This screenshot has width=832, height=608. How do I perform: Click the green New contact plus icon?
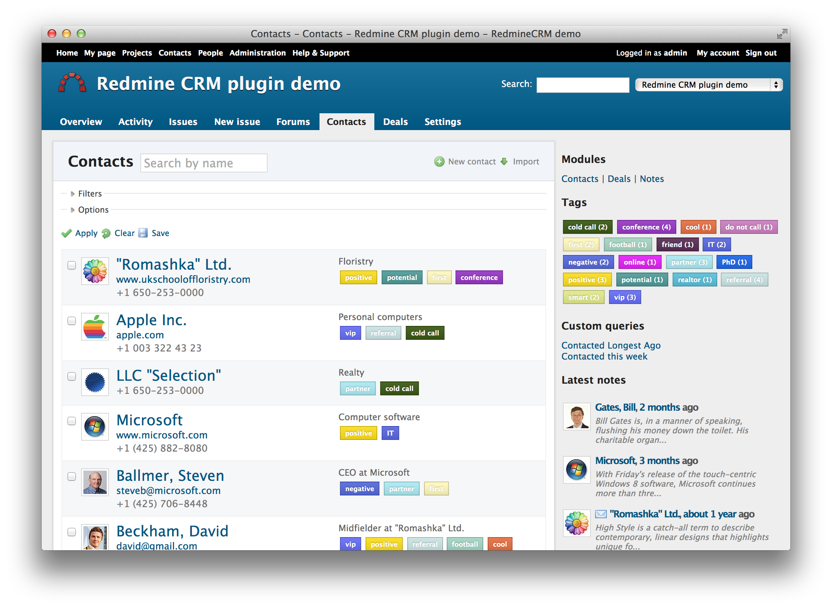pyautogui.click(x=439, y=161)
